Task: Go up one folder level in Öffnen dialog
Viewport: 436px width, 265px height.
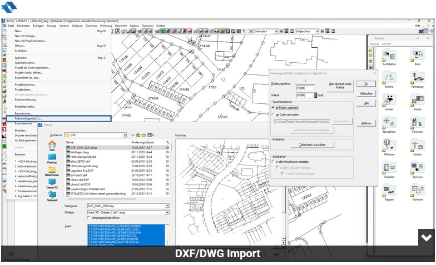Action: coord(138,135)
